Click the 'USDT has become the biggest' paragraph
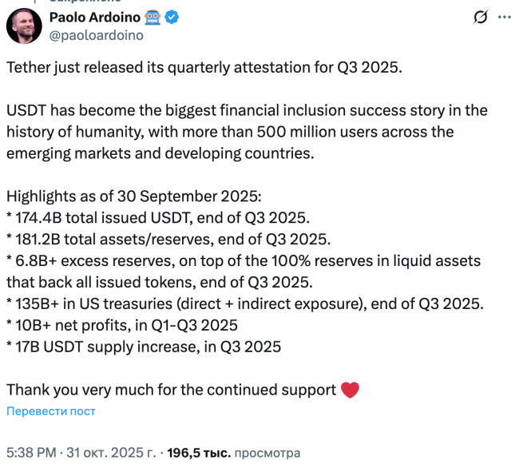The image size is (519, 472). pos(246,130)
